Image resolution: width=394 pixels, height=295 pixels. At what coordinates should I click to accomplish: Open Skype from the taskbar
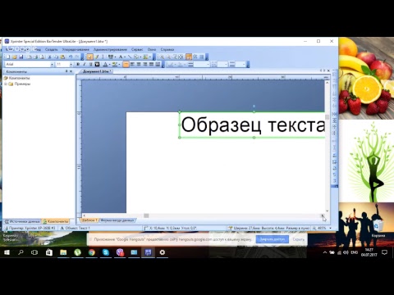coord(106,252)
